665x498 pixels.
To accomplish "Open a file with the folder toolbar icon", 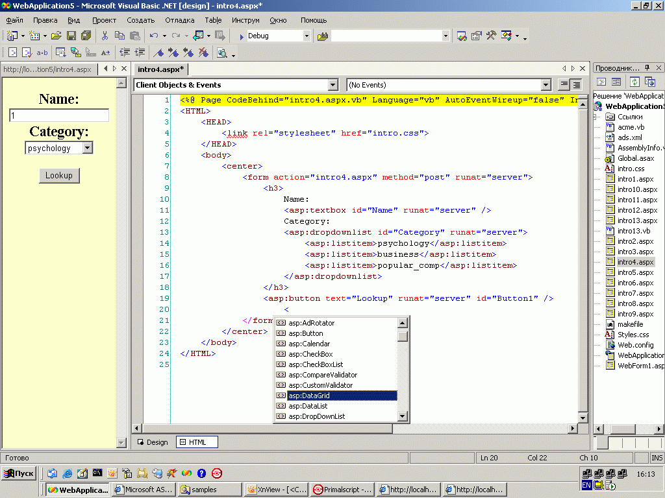I will click(56, 36).
